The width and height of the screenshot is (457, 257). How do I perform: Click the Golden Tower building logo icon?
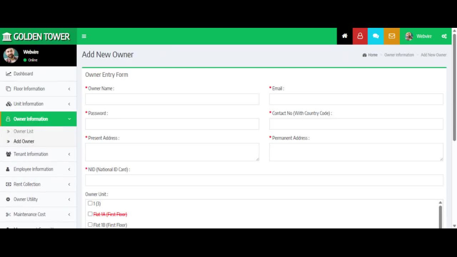[7, 37]
